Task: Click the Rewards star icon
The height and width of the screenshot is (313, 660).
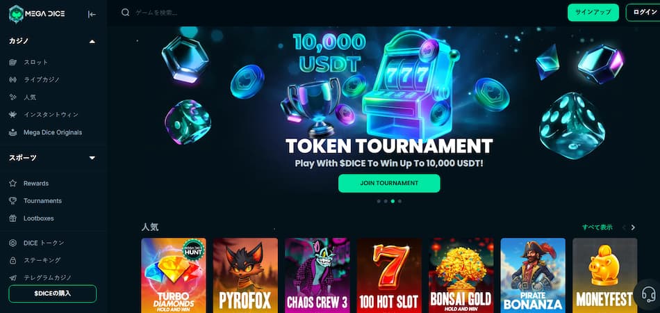Action: pyautogui.click(x=13, y=183)
